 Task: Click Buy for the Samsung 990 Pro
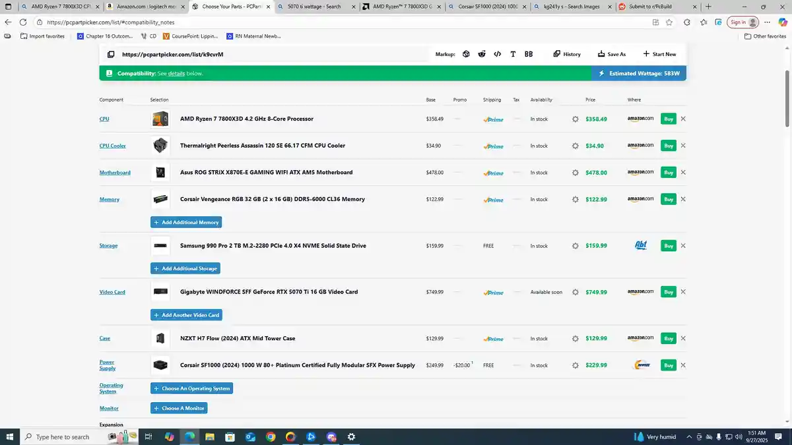click(668, 246)
